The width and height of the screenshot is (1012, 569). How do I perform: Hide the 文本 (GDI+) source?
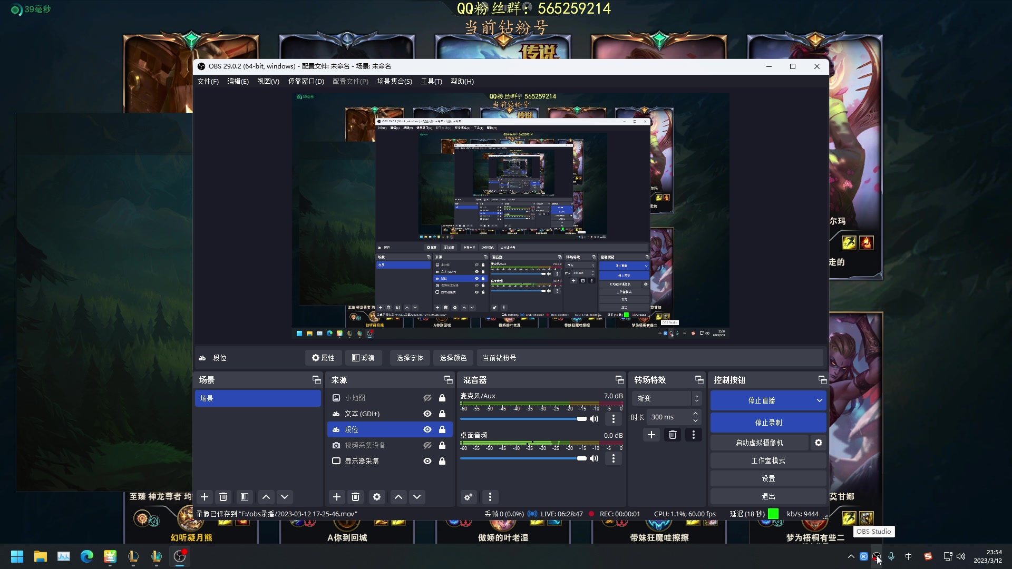427,414
